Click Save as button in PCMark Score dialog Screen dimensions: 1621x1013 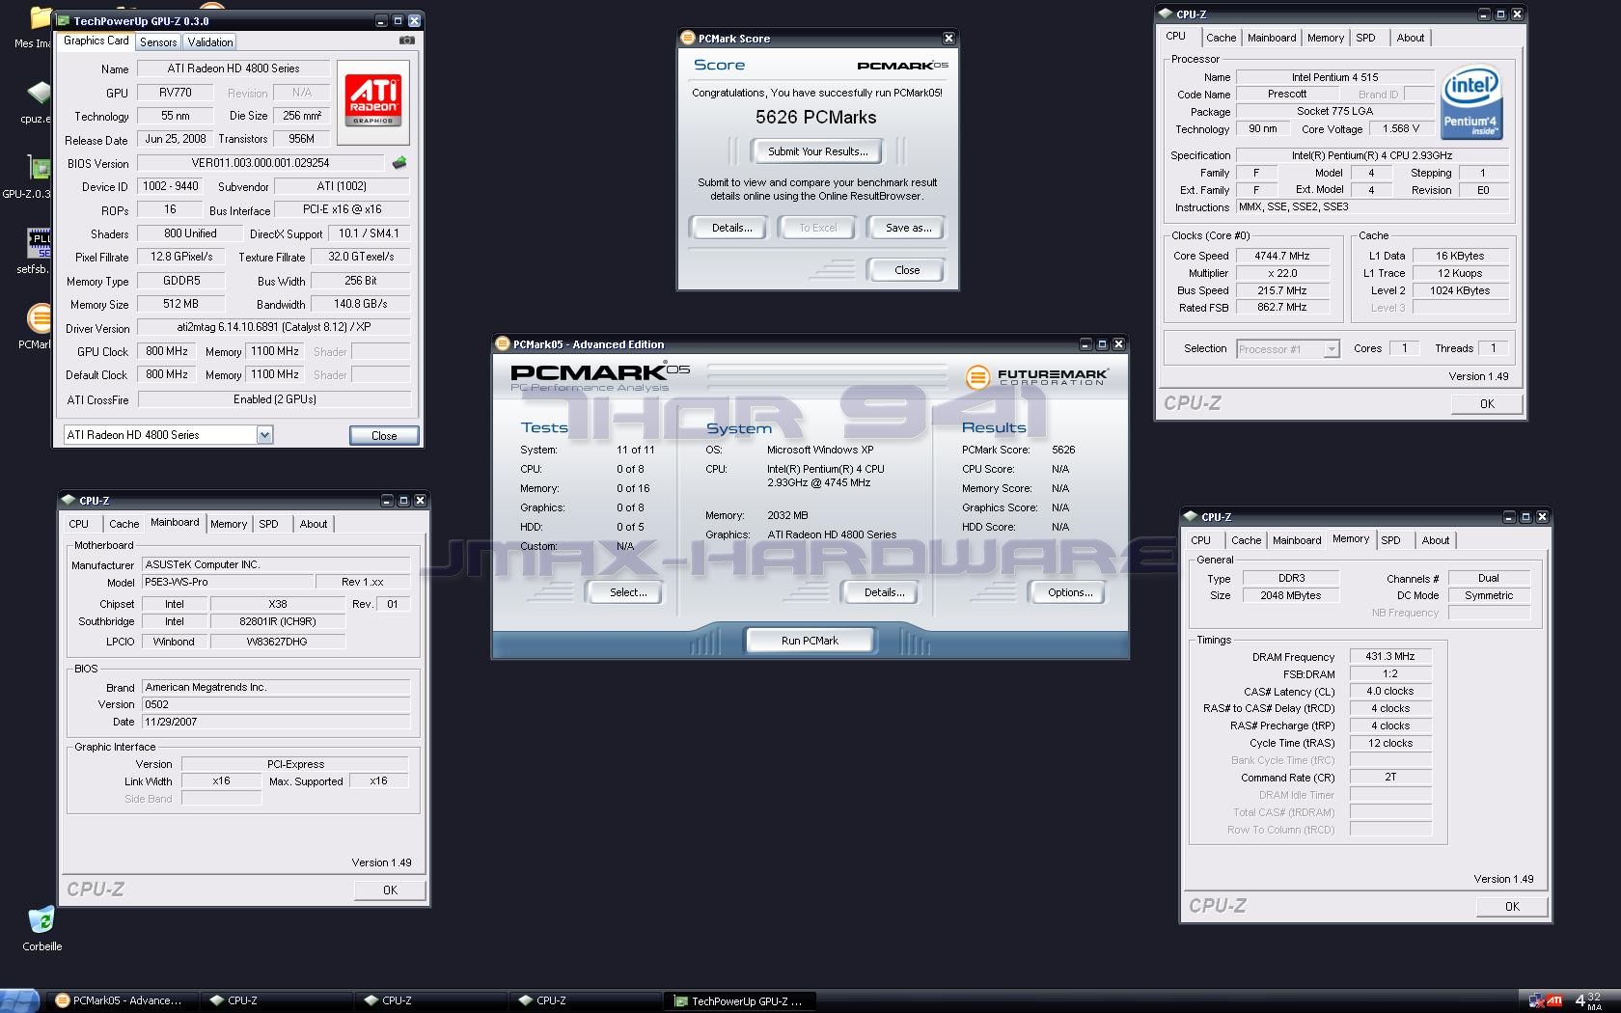[x=908, y=228]
